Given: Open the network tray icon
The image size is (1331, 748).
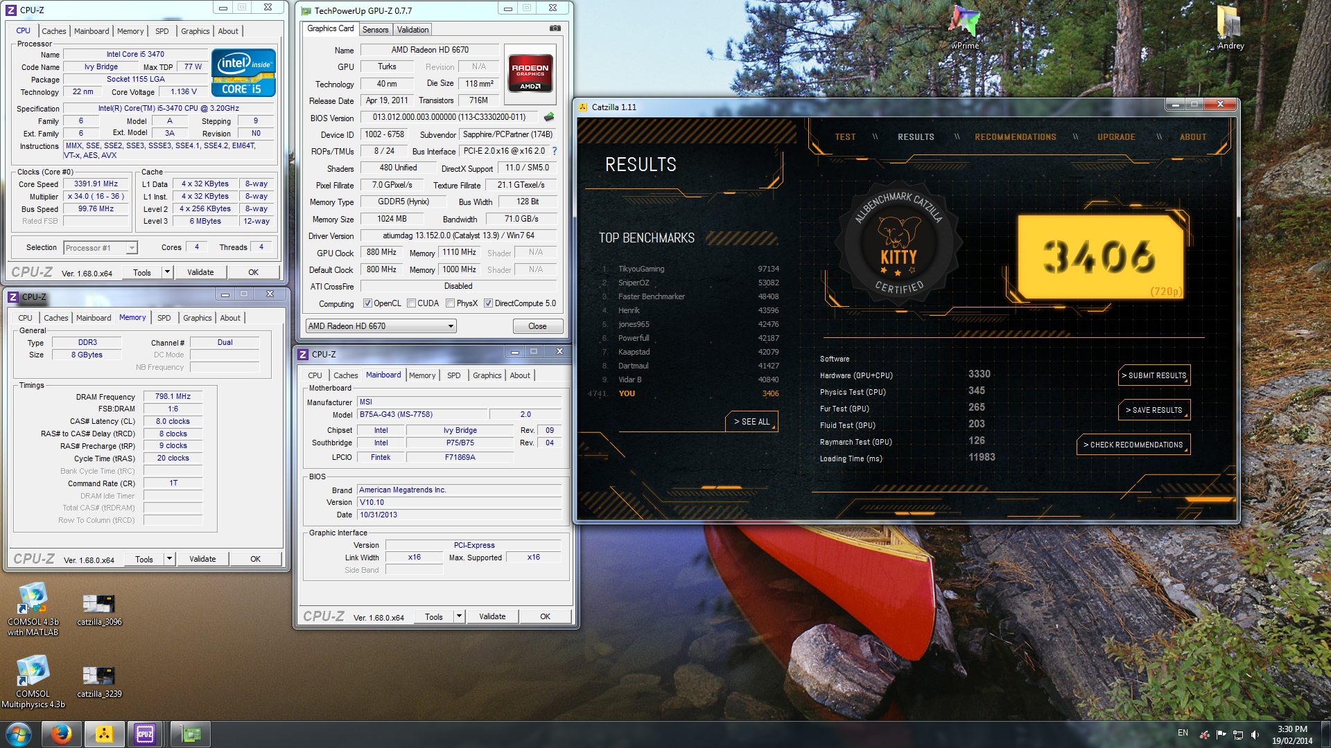Looking at the screenshot, I should click(x=1238, y=735).
